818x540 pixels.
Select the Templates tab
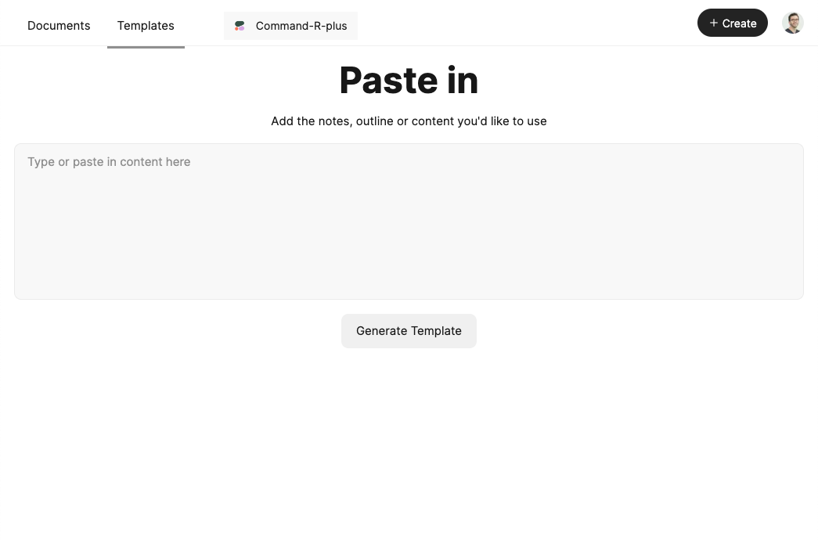(x=146, y=26)
